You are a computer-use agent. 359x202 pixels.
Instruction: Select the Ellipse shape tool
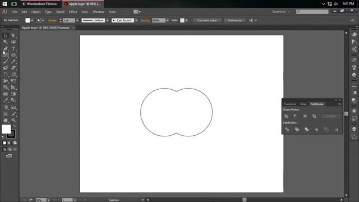tap(13, 55)
